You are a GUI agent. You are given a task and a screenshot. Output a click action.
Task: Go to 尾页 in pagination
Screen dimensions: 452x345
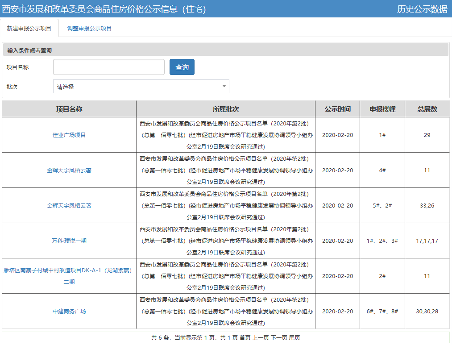(294, 337)
